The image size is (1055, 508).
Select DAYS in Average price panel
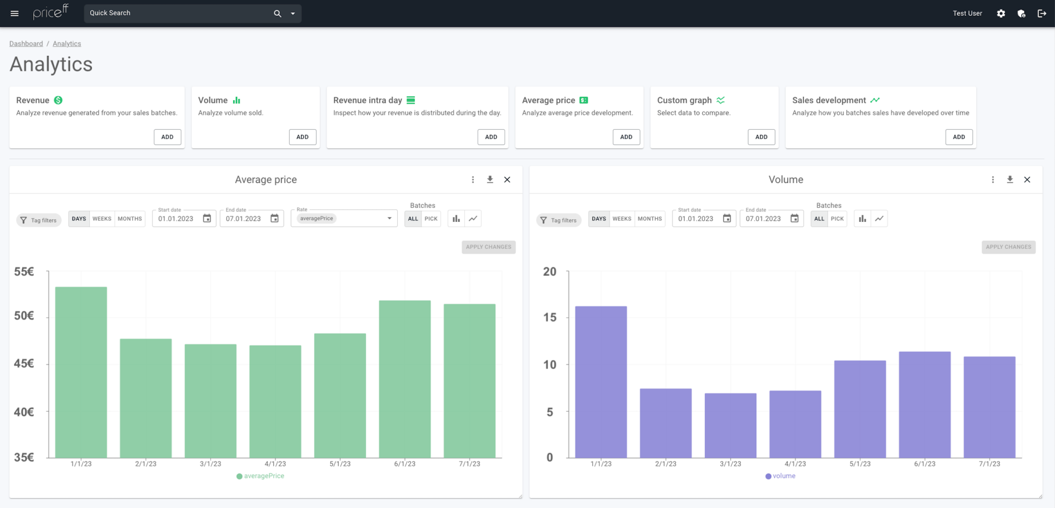click(x=79, y=219)
